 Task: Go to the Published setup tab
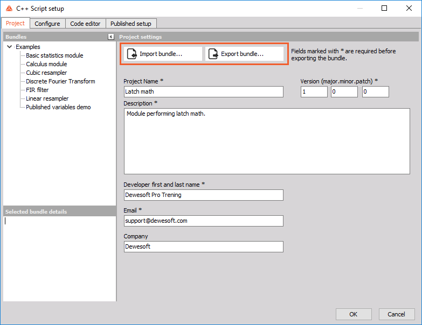(x=131, y=24)
